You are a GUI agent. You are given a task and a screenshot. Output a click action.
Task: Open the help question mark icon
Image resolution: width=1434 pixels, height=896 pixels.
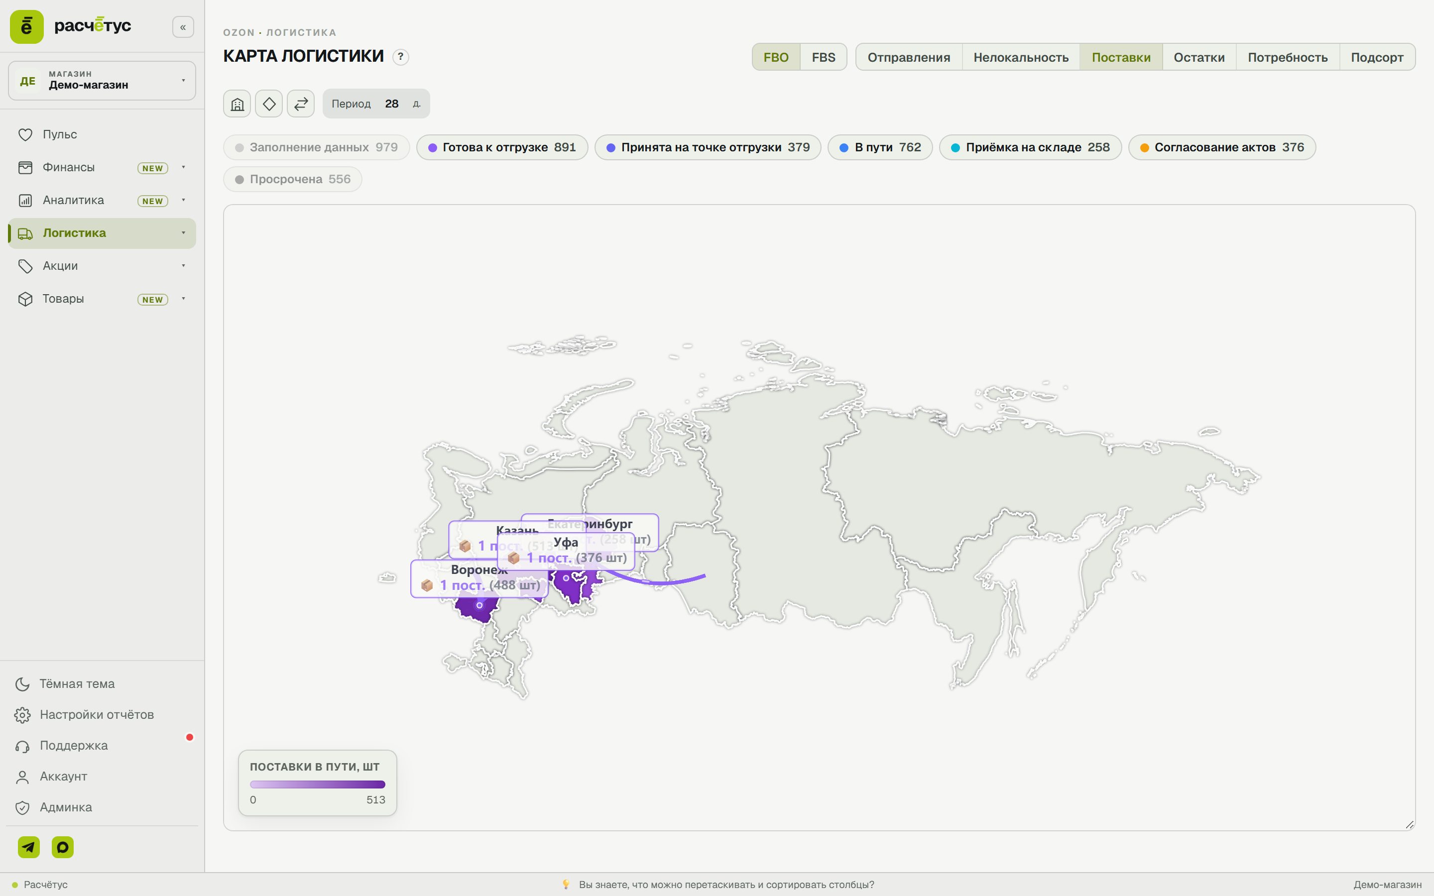click(400, 57)
